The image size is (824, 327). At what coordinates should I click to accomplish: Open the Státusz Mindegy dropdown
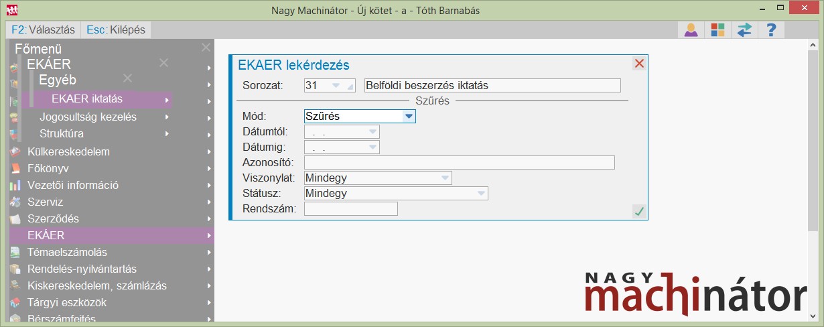click(480, 194)
